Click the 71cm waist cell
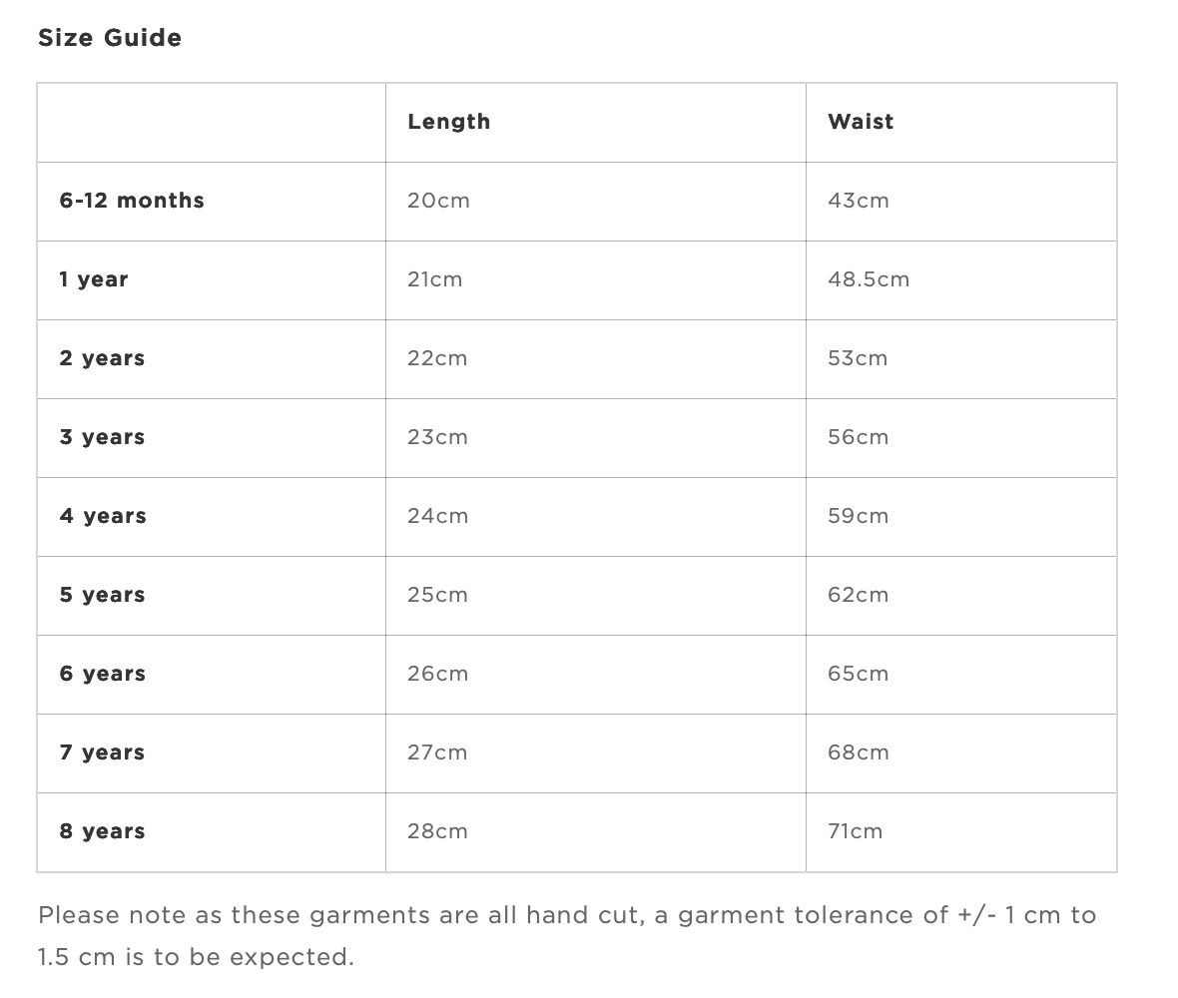Viewport: 1178px width, 998px height. click(x=961, y=832)
